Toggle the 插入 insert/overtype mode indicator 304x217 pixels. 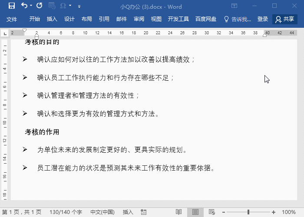128,212
